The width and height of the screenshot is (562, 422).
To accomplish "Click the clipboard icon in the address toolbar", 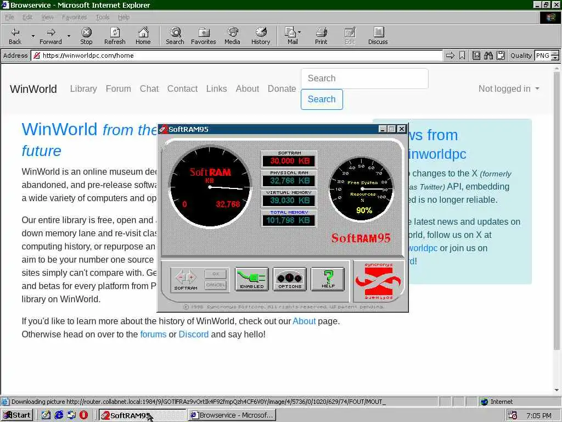I will tap(501, 55).
